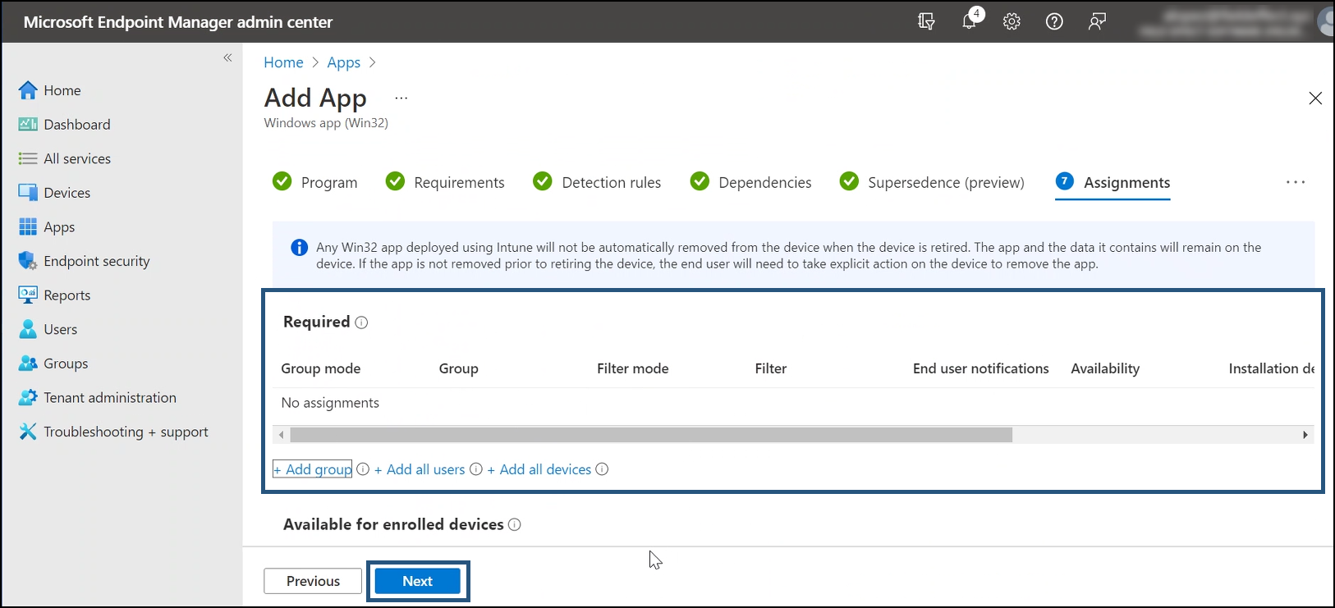Click the + Add all users link
Image resolution: width=1335 pixels, height=608 pixels.
point(420,469)
